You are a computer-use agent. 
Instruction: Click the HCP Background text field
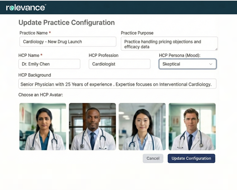tap(117, 84)
